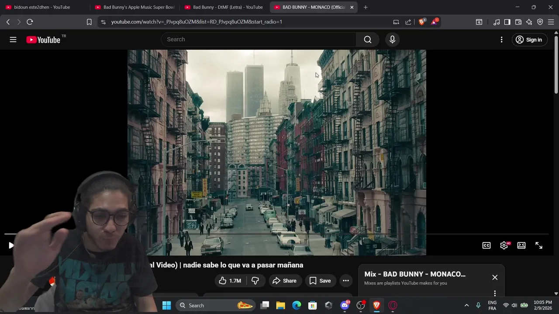559x314 pixels.
Task: Open the volume speaker tray icon
Action: (514, 305)
